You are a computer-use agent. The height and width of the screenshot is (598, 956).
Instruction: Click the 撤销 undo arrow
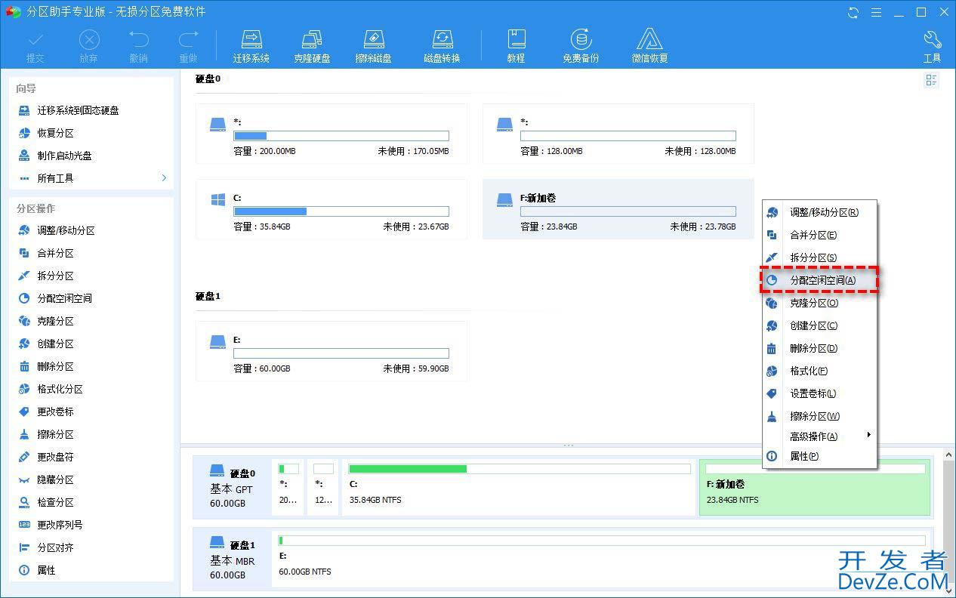[x=138, y=46]
